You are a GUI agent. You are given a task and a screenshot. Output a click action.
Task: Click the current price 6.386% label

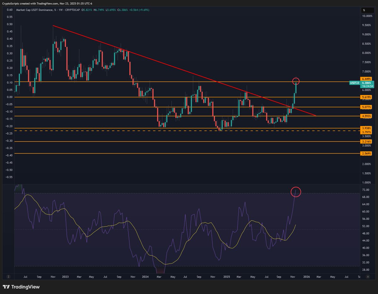[367, 82]
